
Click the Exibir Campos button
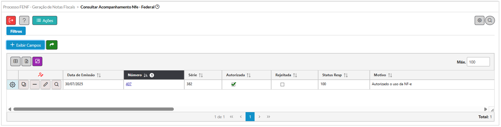coord(25,45)
